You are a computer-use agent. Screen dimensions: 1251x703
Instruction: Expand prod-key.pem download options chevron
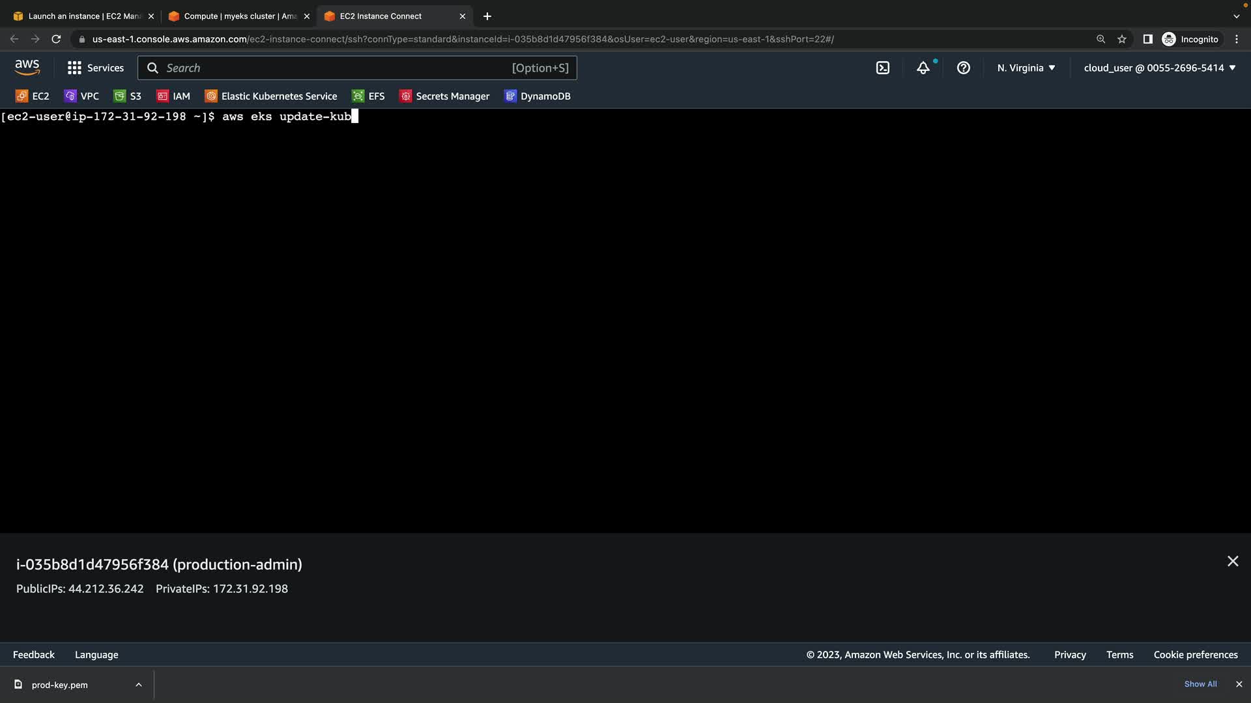139,685
